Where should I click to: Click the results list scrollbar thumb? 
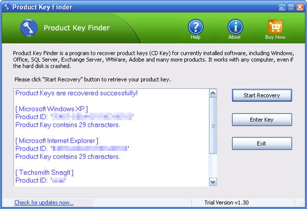click(x=213, y=126)
